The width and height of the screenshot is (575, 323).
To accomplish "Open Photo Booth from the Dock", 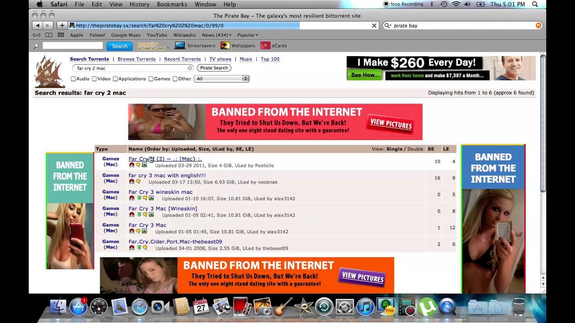I will (x=242, y=307).
